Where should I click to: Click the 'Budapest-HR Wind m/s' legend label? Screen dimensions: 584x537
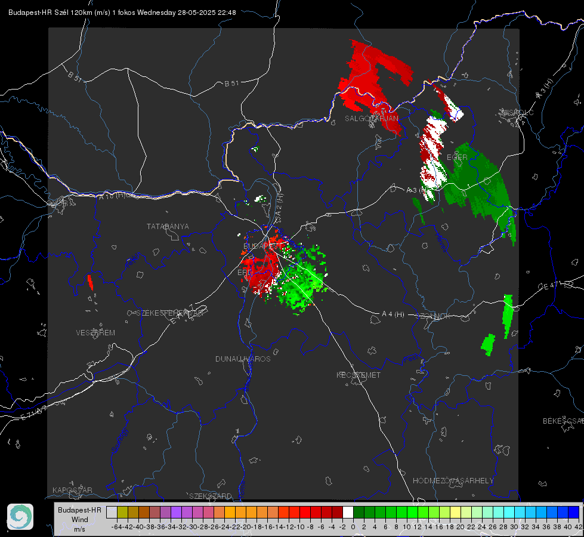(80, 520)
